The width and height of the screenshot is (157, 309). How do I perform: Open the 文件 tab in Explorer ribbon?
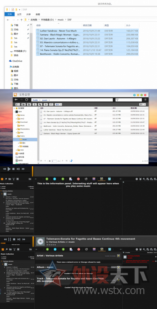point(10,14)
